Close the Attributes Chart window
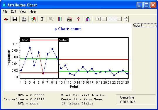Screen dimensions: 158x110 point(153,5)
